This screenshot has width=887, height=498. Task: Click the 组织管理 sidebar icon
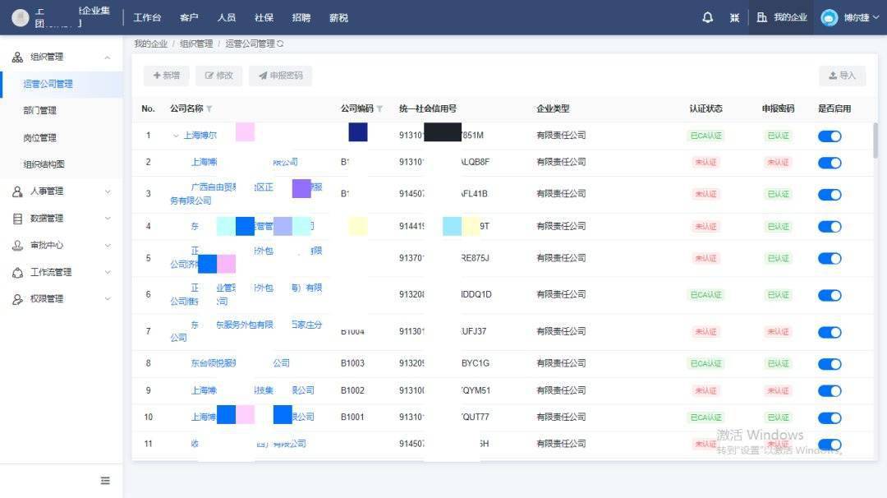click(17, 58)
